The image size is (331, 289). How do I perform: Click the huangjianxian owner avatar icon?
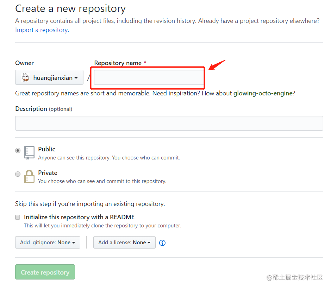coord(26,77)
